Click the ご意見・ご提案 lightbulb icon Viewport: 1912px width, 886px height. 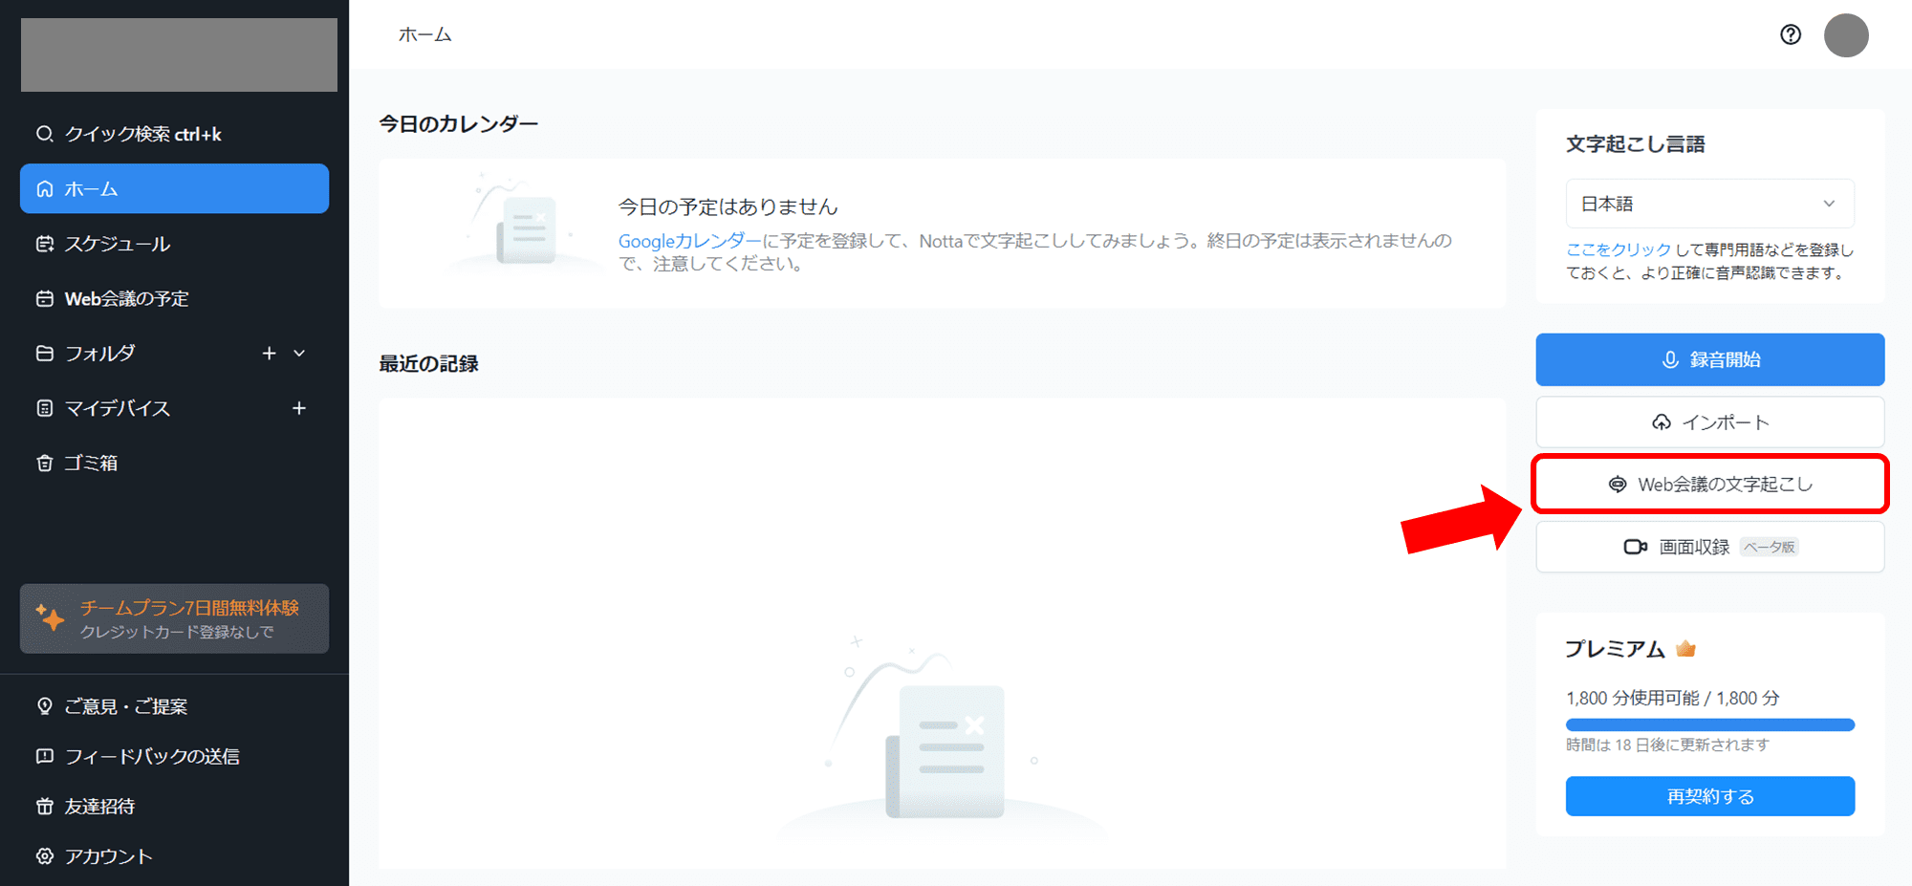click(44, 706)
